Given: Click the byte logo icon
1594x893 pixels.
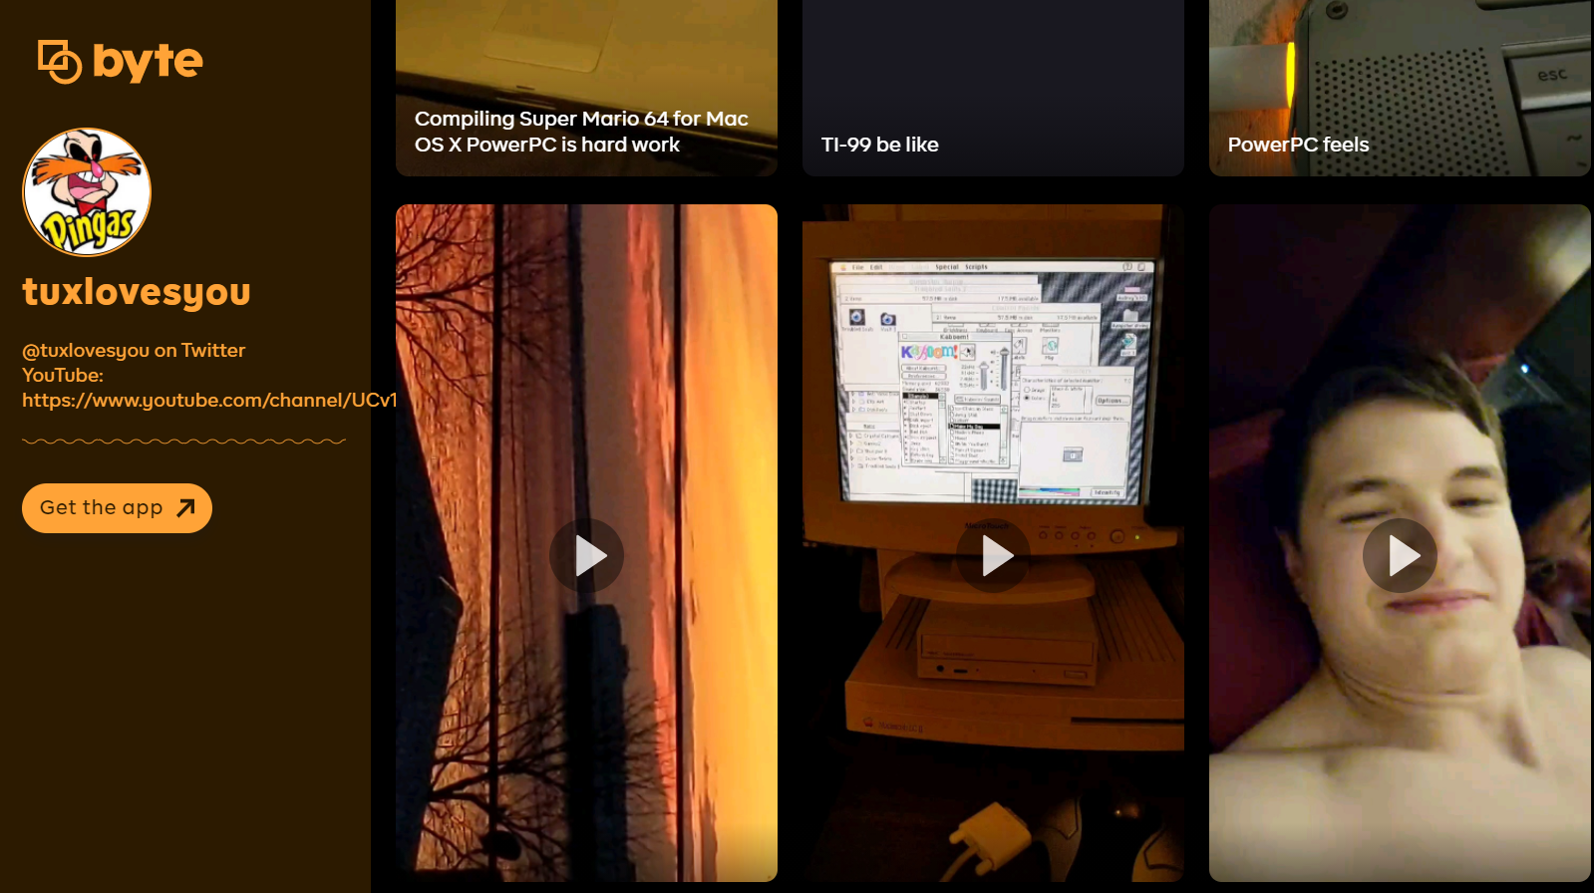Looking at the screenshot, I should pyautogui.click(x=59, y=62).
